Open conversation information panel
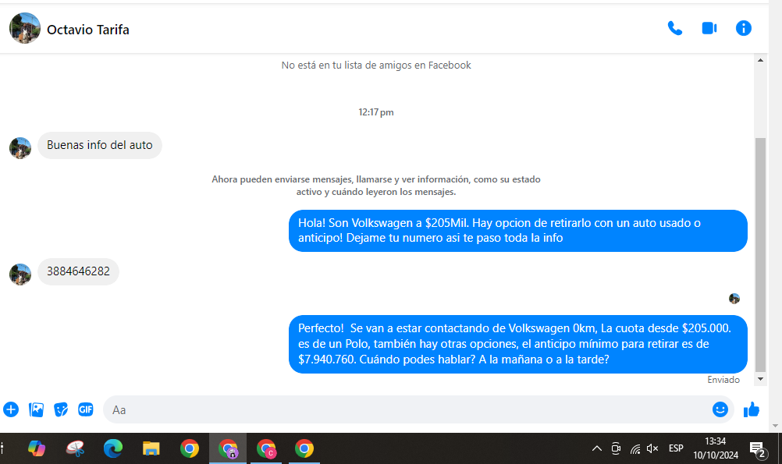 [x=744, y=29]
